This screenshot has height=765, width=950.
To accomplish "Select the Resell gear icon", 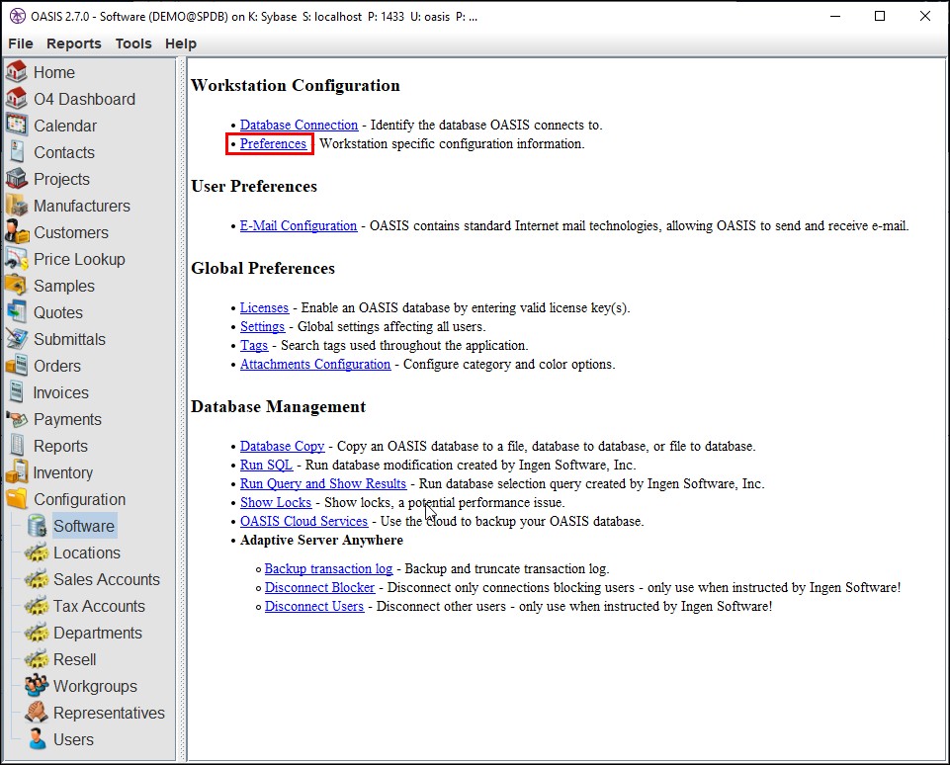I will tap(37, 659).
